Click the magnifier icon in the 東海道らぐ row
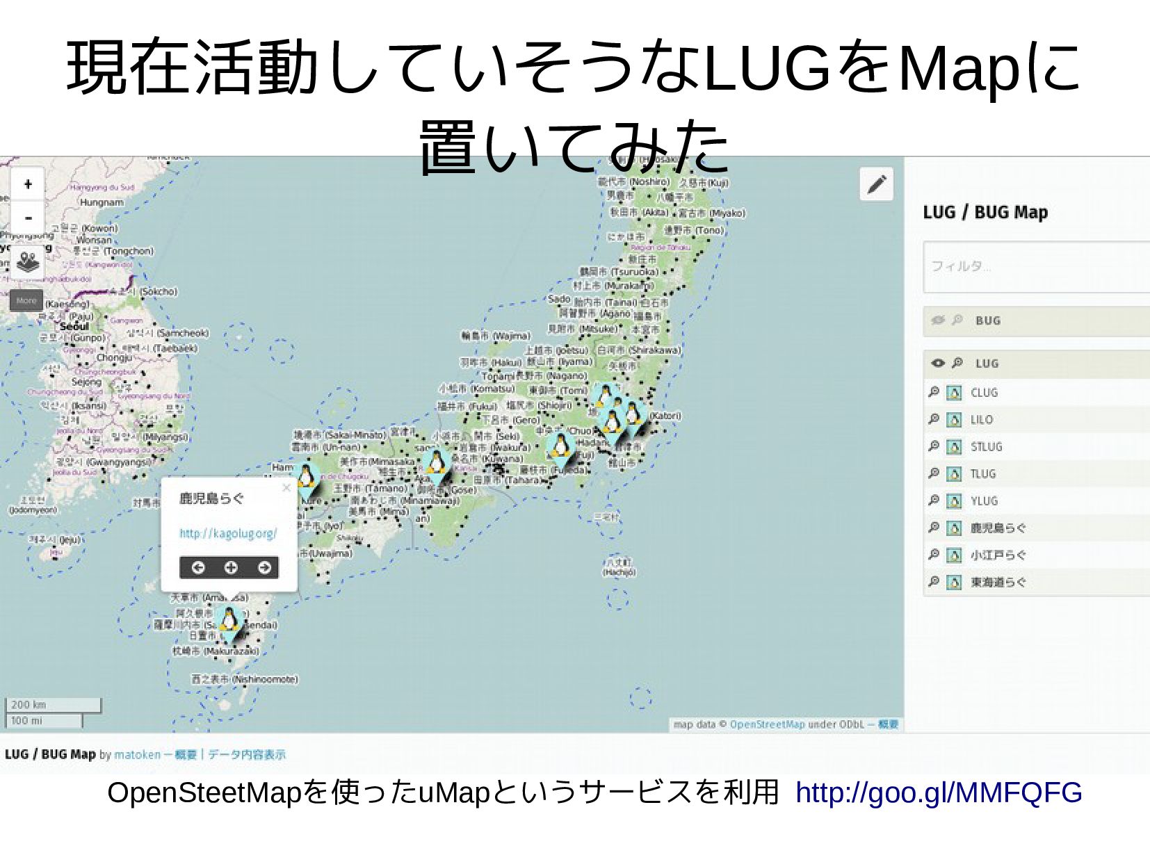 (x=934, y=582)
